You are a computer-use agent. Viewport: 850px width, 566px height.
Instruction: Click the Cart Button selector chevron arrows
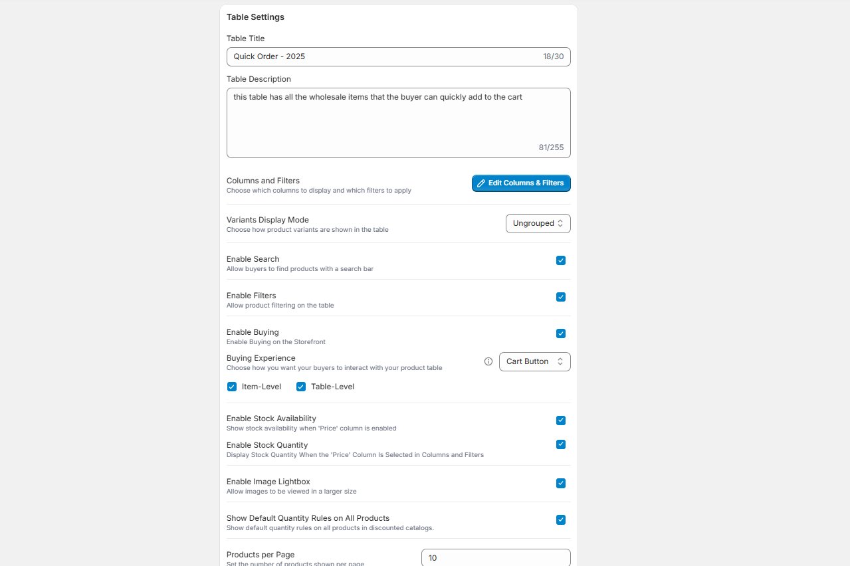pos(560,361)
